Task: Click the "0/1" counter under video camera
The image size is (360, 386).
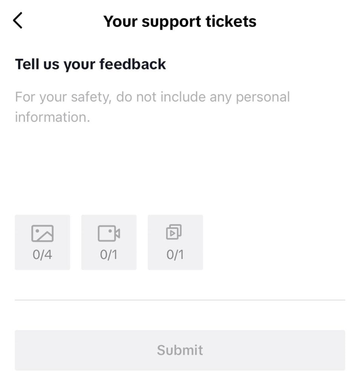Action: tap(109, 255)
